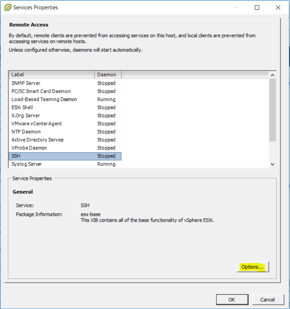This screenshot has width=290, height=309.
Task: Select Load-Based Teaming Daemon row
Action: point(65,99)
